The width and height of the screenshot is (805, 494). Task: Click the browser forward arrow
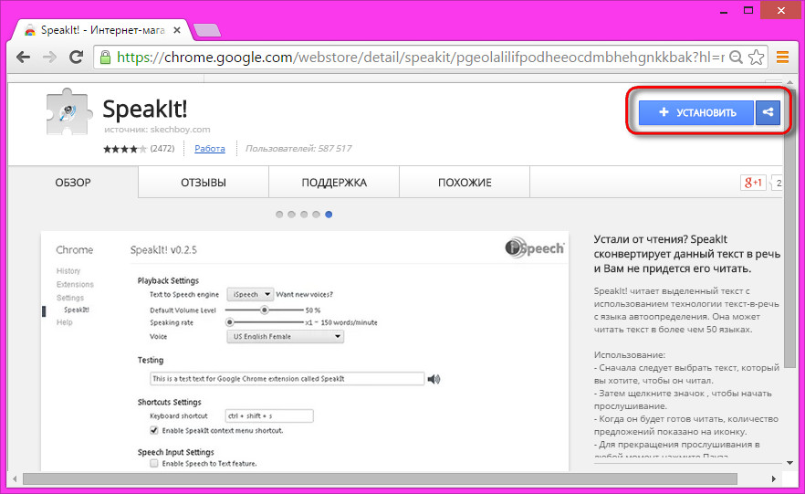tap(50, 57)
